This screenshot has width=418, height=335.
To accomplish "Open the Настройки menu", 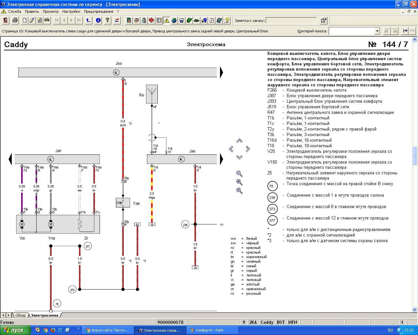I will 71,11.
